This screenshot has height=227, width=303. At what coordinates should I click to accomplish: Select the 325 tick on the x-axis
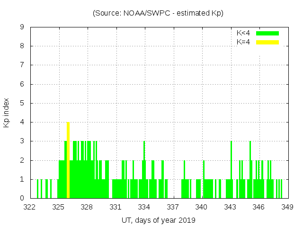[x=59, y=207]
